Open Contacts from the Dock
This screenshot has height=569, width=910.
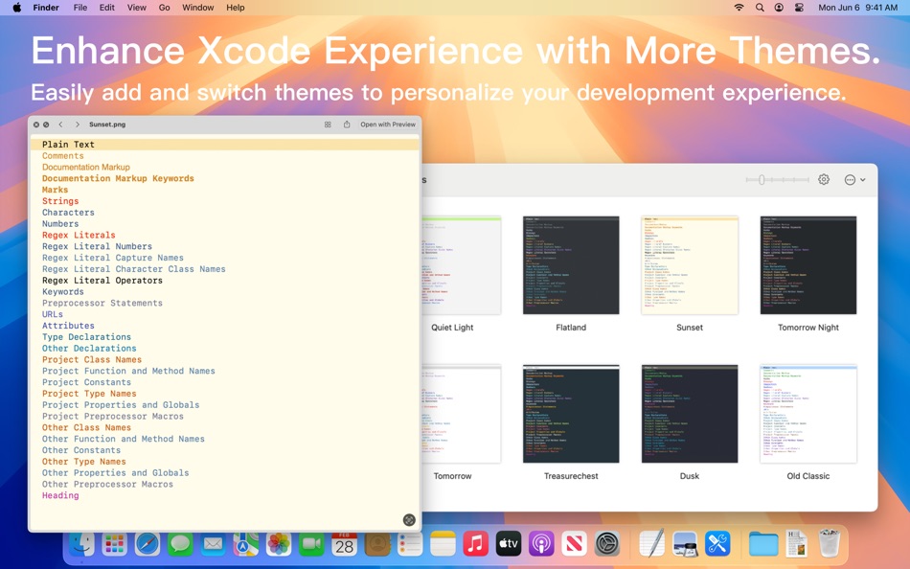click(377, 544)
